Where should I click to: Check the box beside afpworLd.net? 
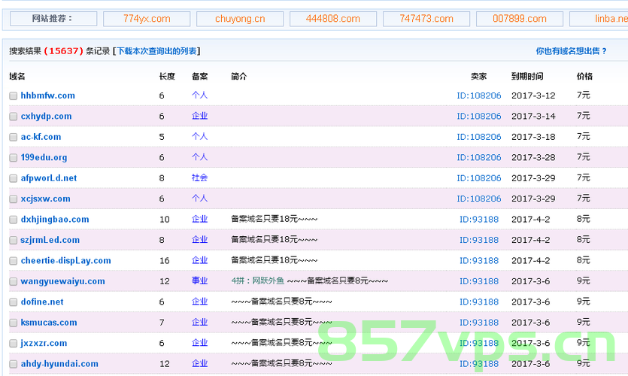tap(14, 178)
